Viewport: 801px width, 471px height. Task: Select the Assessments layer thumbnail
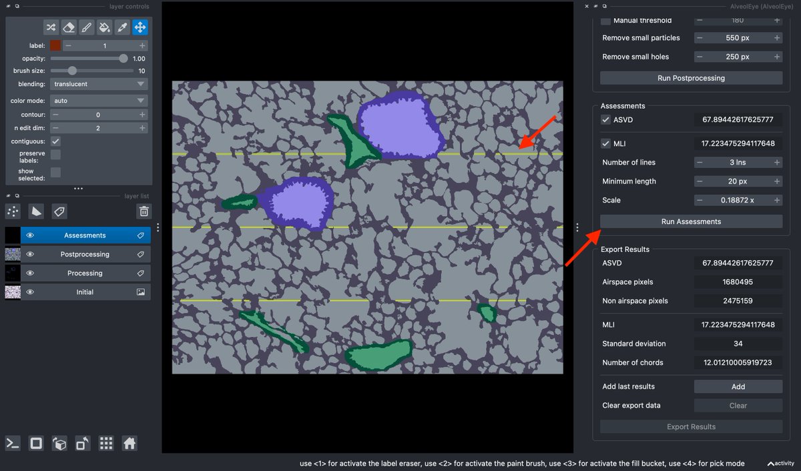pyautogui.click(x=13, y=235)
